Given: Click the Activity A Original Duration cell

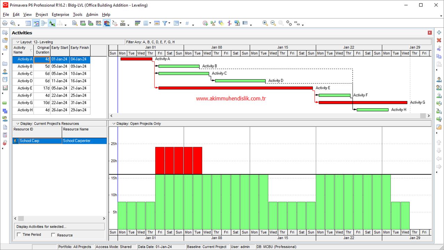Looking at the screenshot, I should (42, 59).
